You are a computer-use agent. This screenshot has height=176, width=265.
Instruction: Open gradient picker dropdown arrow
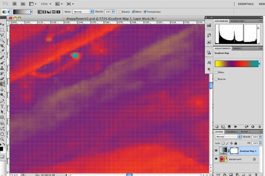(x=31, y=12)
